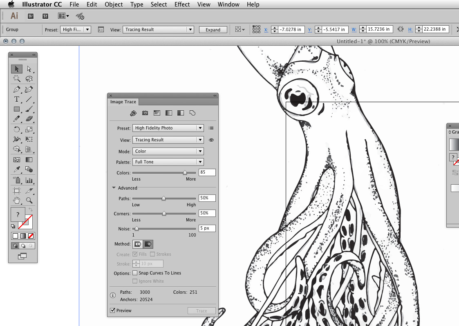Click the Auto-Color icon in Image Trace
This screenshot has width=459, height=326.
(x=133, y=113)
